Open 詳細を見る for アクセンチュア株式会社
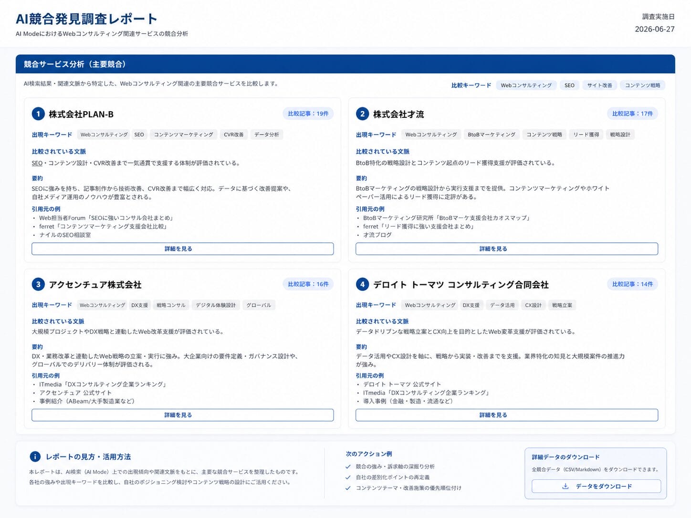The image size is (691, 518). point(182,415)
